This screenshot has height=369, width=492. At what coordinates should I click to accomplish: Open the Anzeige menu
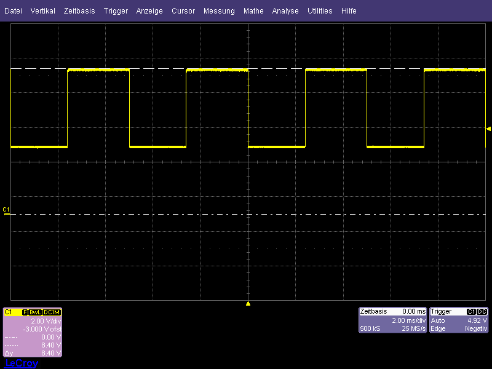pos(149,11)
